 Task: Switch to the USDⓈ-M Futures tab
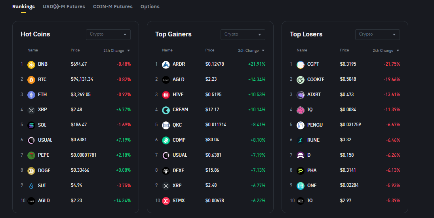(64, 7)
